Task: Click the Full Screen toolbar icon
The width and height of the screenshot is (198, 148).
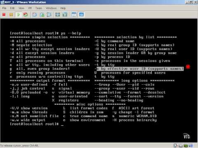Action: [x=57, y=14]
